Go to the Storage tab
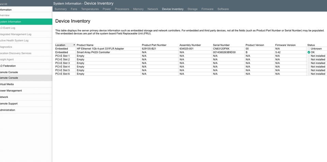 tap(192, 9)
